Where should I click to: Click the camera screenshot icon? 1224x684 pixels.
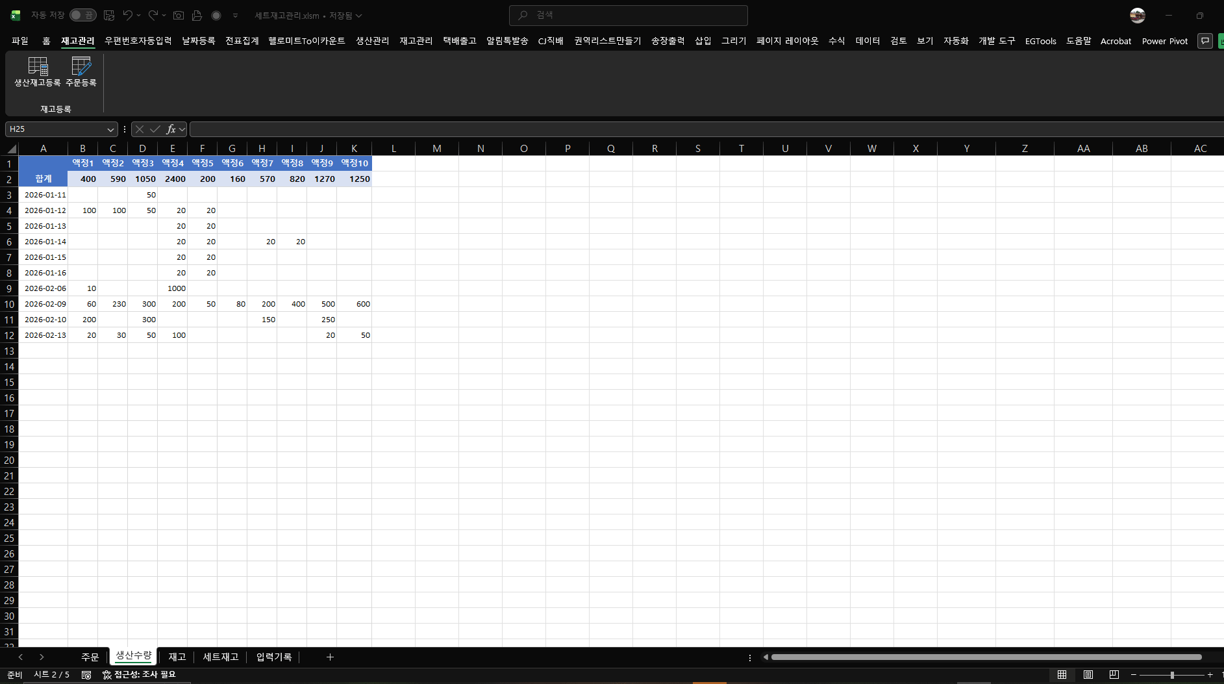point(179,15)
